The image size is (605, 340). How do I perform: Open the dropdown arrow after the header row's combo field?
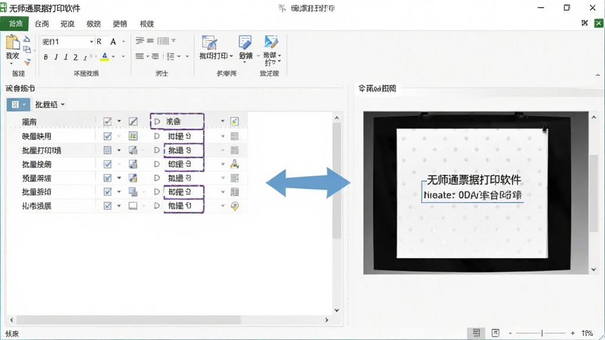coord(223,122)
